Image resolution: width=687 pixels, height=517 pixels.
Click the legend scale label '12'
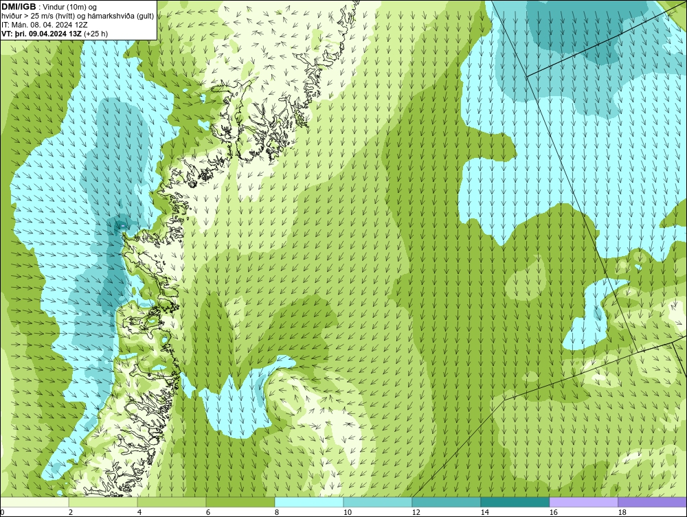[x=416, y=512]
